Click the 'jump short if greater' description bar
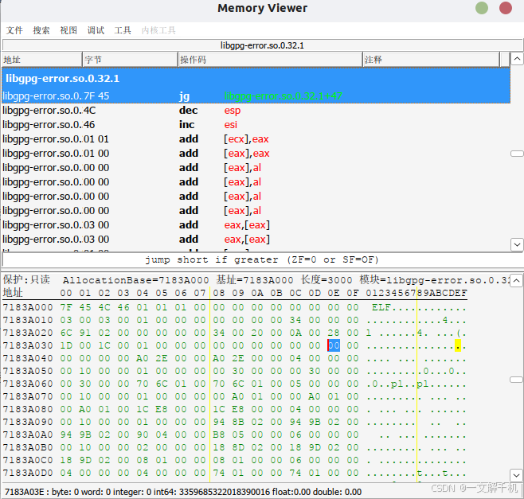The image size is (524, 499). [262, 259]
